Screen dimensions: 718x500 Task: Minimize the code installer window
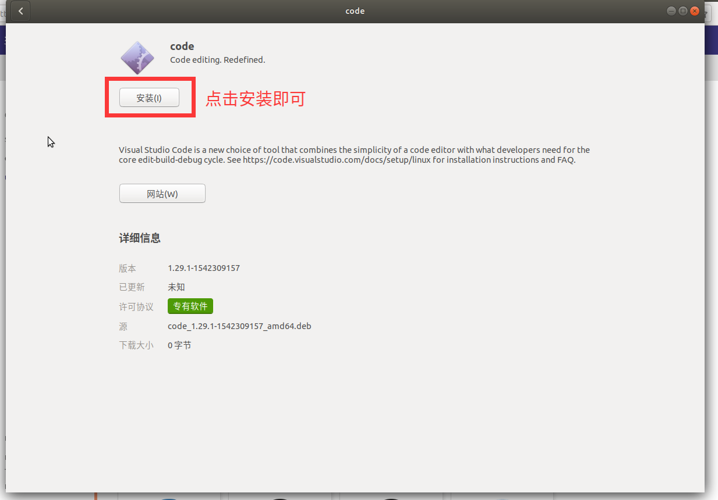[x=671, y=11]
